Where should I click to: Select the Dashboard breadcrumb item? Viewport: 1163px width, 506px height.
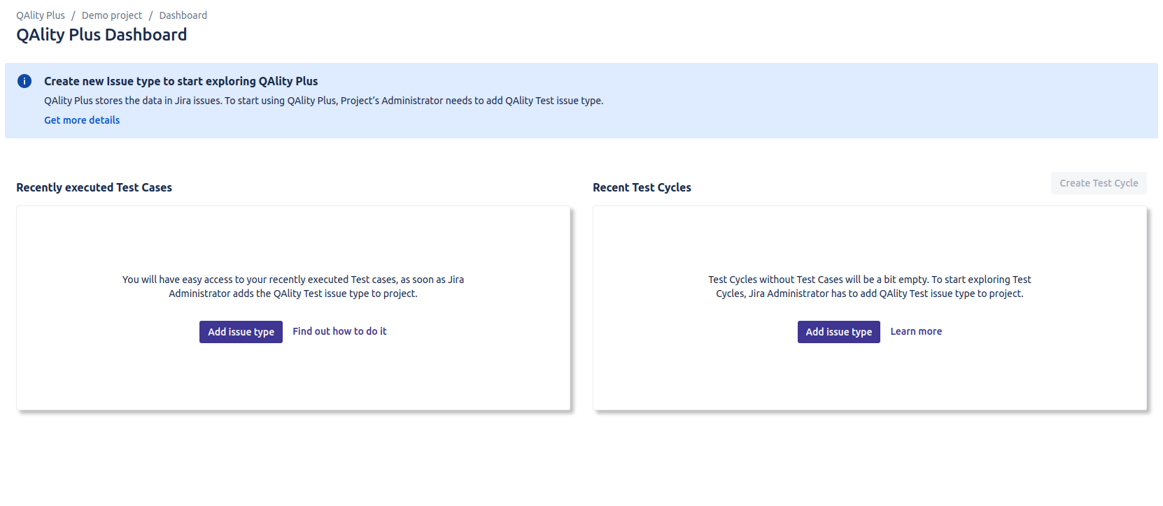pos(183,15)
